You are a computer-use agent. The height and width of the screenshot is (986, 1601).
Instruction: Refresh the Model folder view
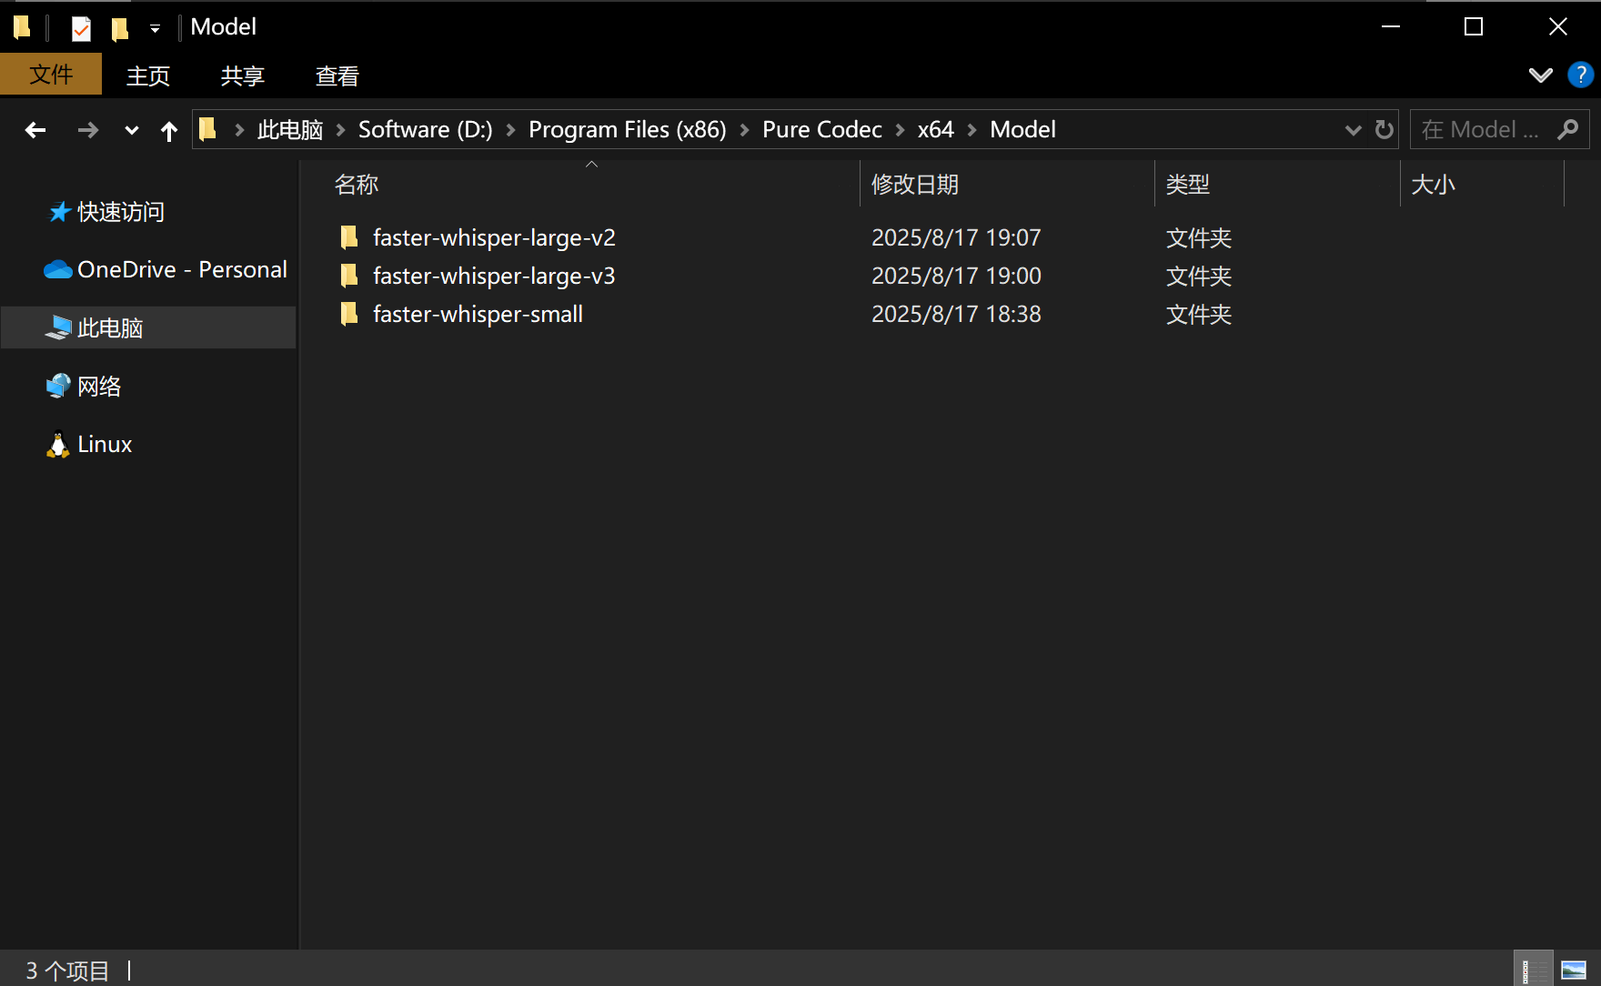(1384, 129)
